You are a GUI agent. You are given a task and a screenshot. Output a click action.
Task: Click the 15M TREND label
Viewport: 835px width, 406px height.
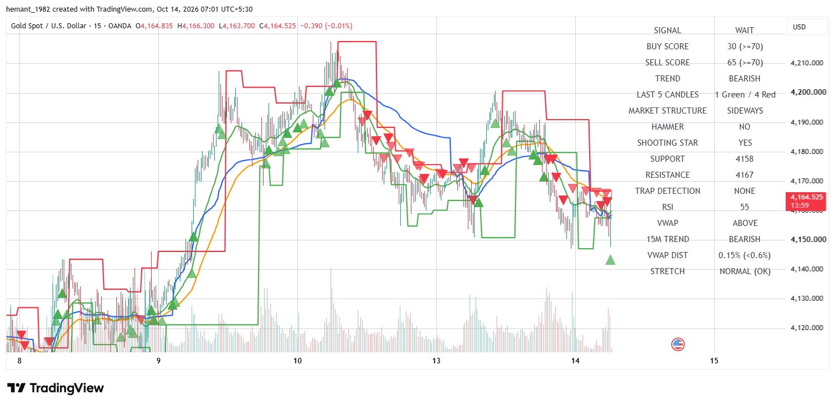click(x=668, y=239)
